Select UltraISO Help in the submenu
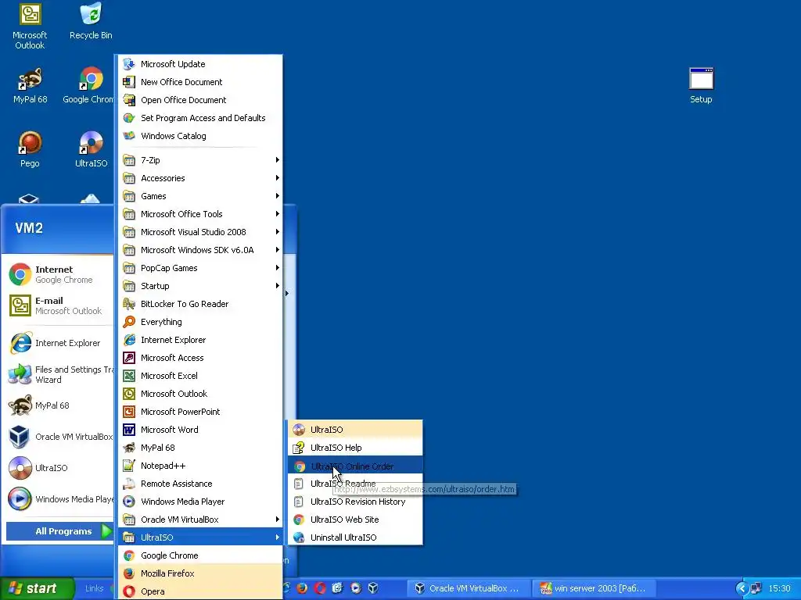The image size is (801, 600). (356, 448)
